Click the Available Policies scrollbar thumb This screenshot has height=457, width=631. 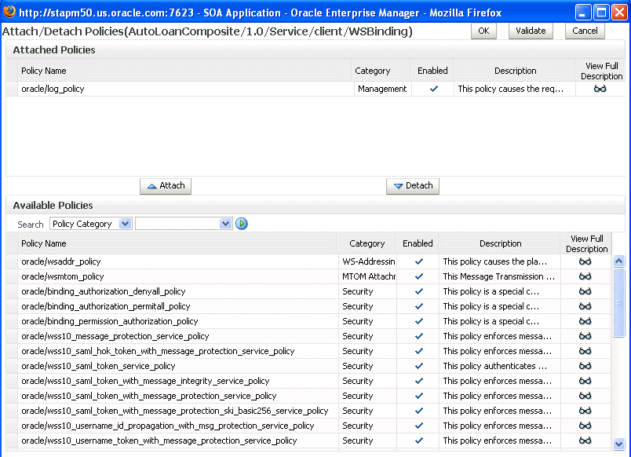[618, 303]
